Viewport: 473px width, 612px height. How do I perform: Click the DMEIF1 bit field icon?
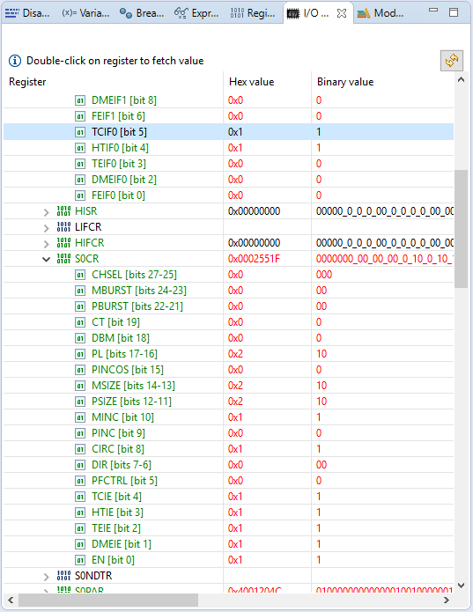point(80,100)
